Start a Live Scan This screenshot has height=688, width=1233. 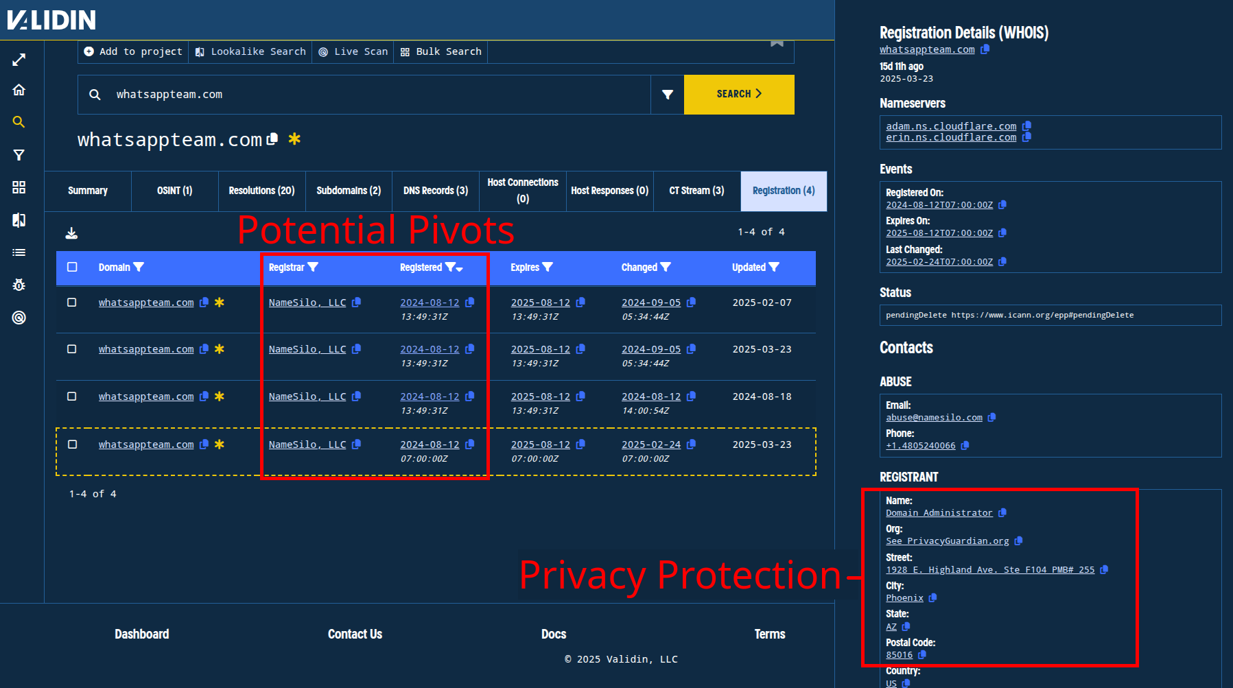[353, 51]
